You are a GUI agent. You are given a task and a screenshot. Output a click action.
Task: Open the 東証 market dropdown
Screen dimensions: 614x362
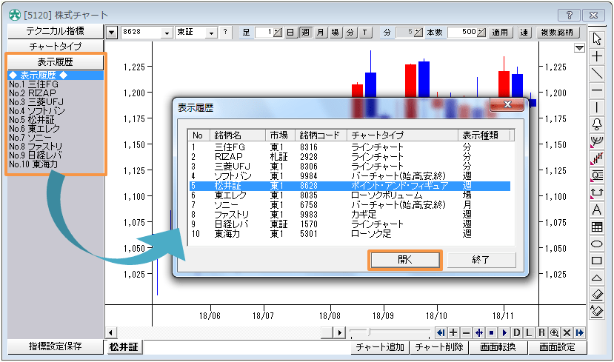(x=211, y=33)
